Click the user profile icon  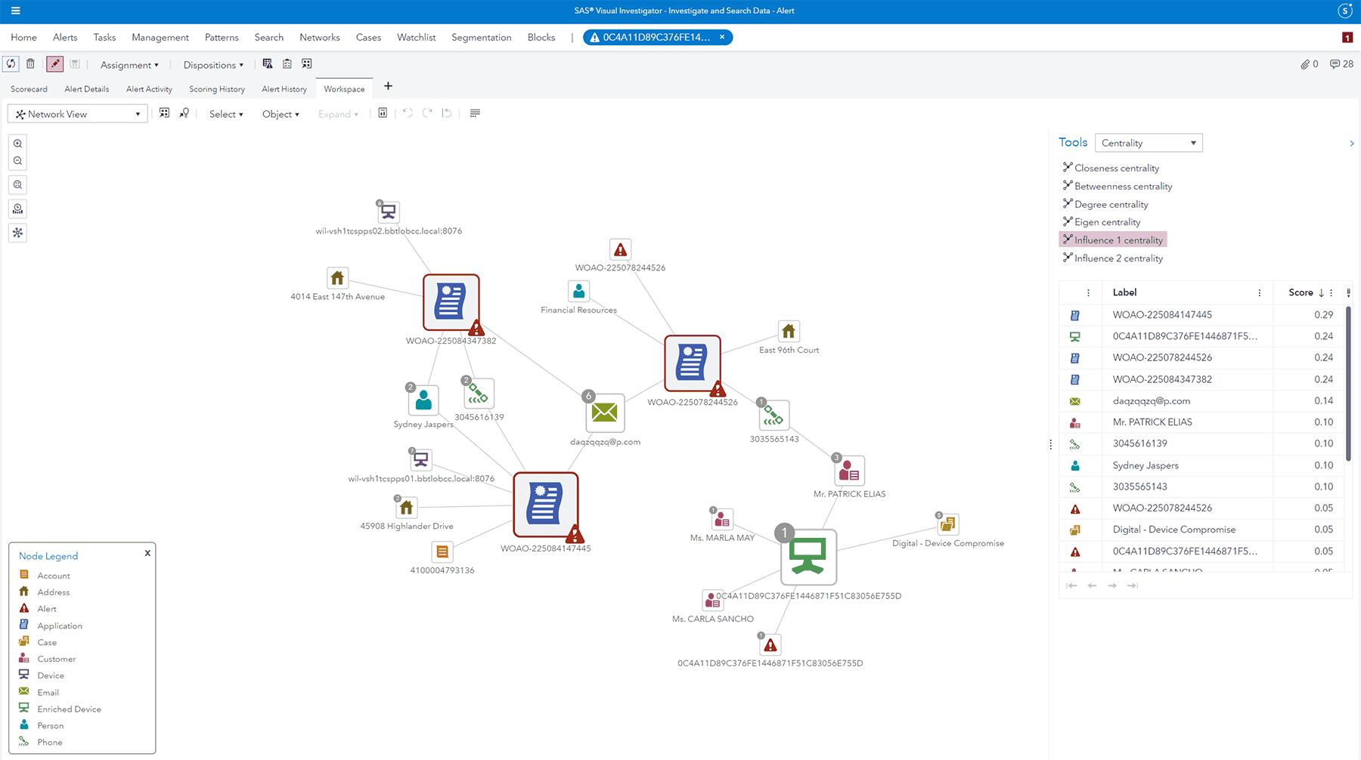coord(1345,11)
